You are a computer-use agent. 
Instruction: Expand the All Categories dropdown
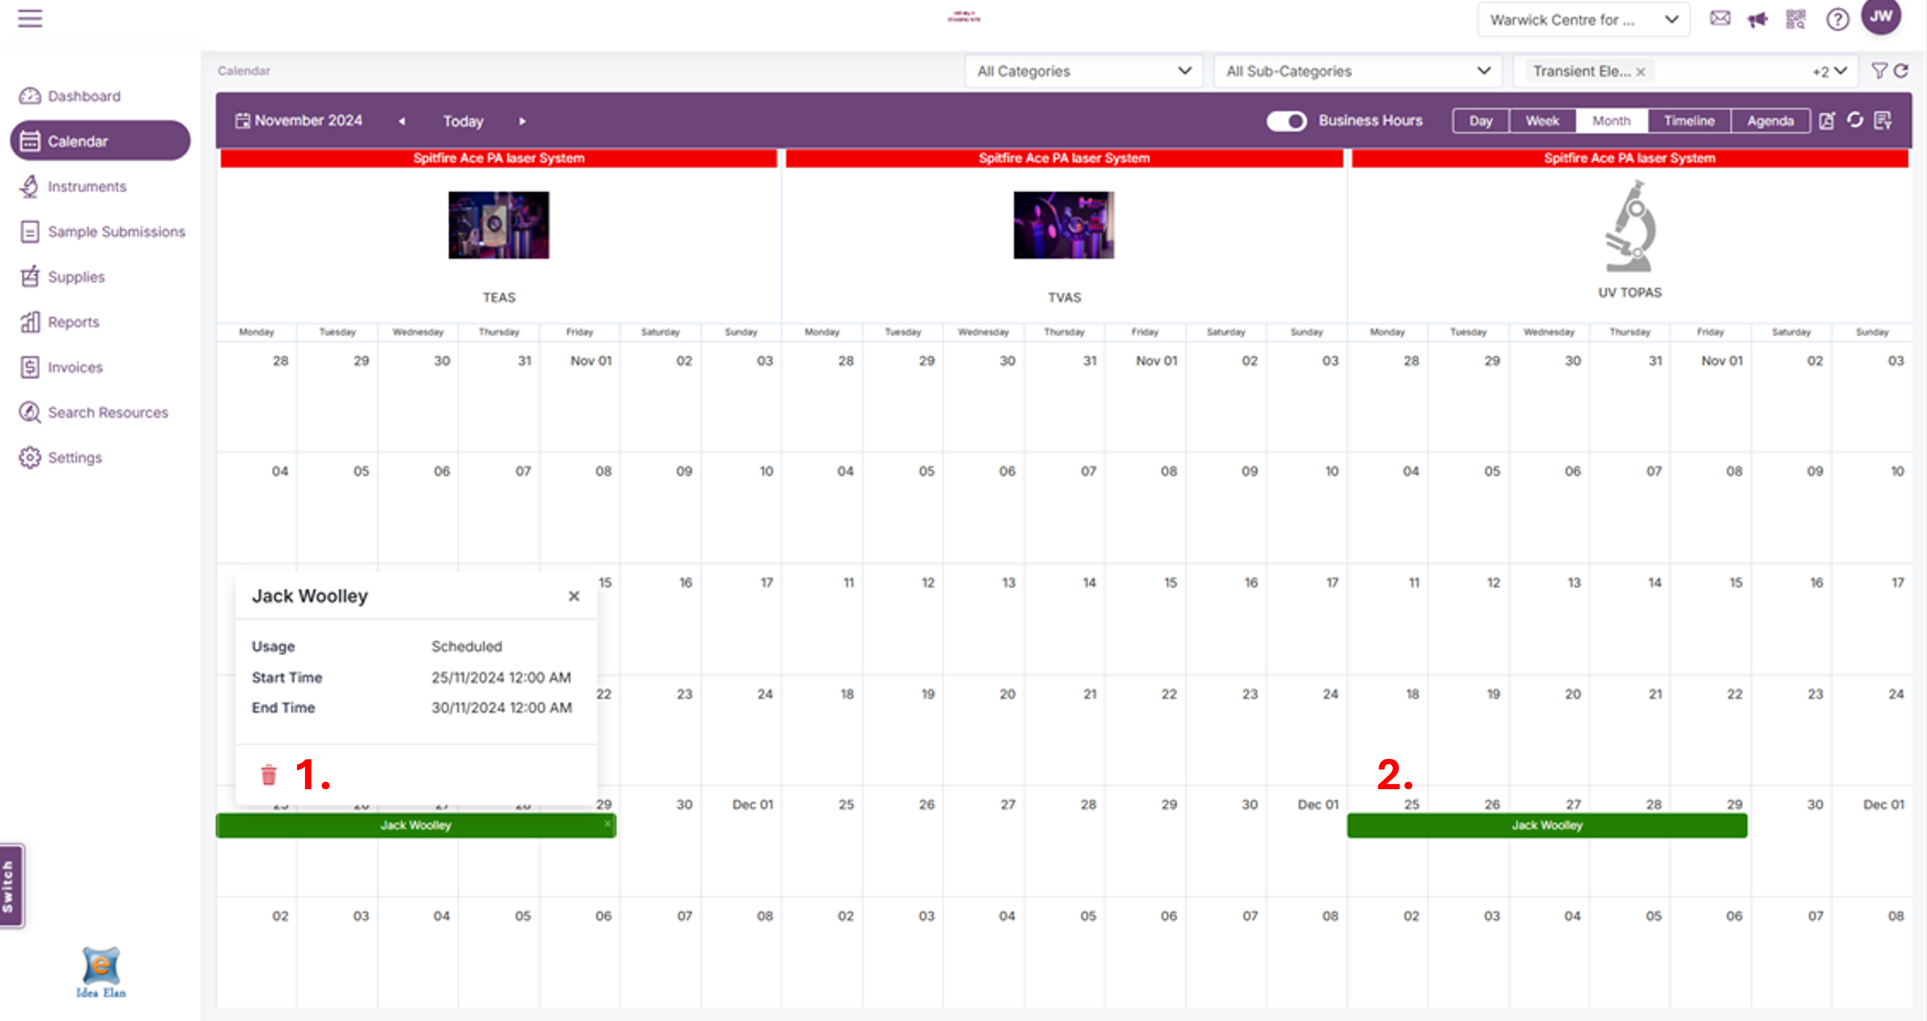[1083, 71]
